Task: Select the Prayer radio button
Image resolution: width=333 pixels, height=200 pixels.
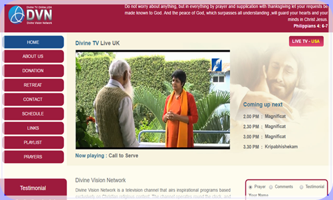Action: pos(250,187)
